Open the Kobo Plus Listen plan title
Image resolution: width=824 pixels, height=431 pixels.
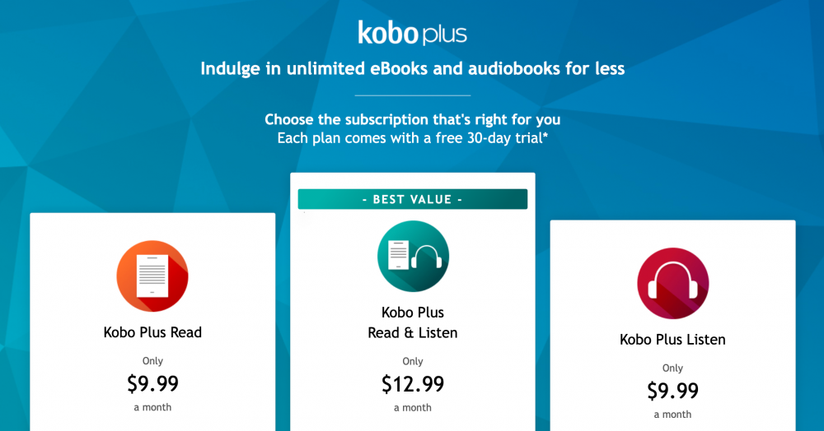point(672,340)
